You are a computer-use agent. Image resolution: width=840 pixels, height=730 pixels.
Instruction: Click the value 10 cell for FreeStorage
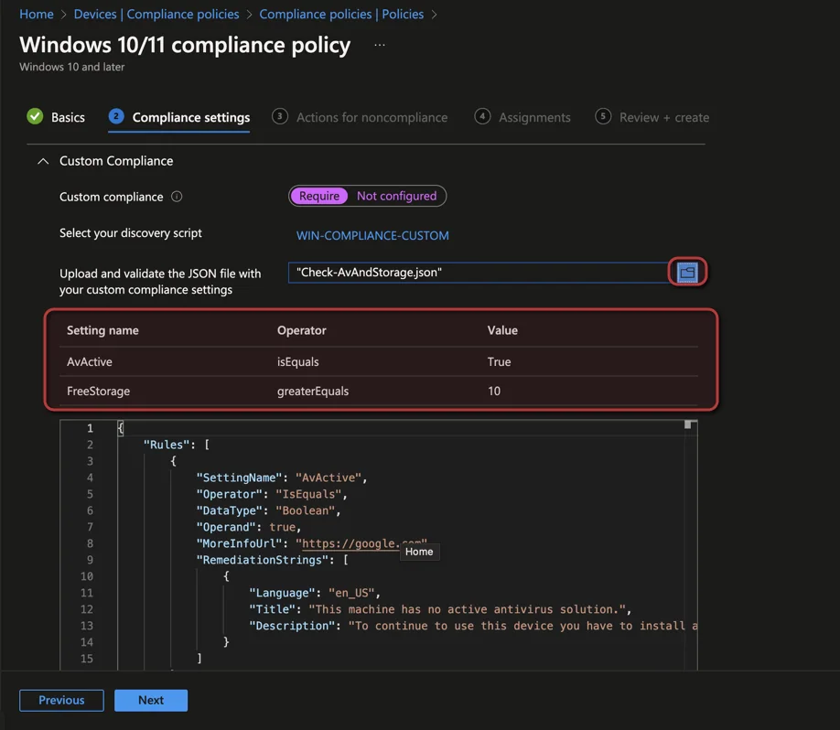[494, 392]
